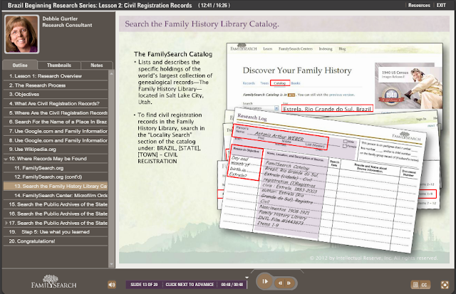456x294 pixels.
Task: Exit the lesson via EXIT
Action: (x=441, y=5)
